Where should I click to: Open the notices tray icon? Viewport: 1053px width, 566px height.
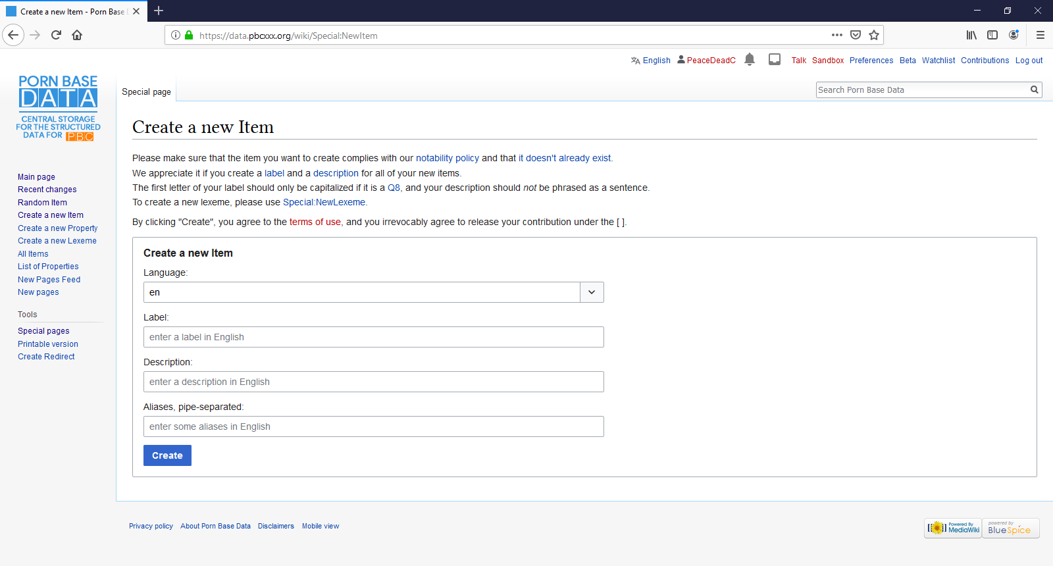(x=775, y=60)
